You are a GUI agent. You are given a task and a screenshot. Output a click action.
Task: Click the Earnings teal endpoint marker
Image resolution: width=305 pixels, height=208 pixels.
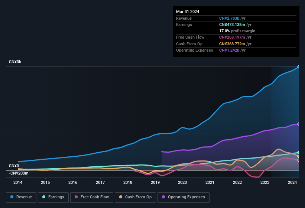pos(298,153)
